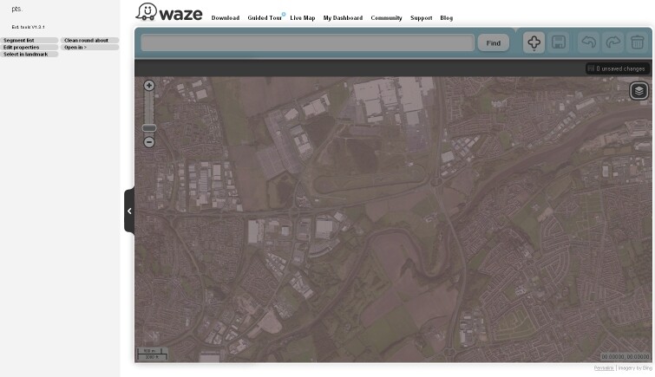Click the zoom slider handle

[149, 128]
